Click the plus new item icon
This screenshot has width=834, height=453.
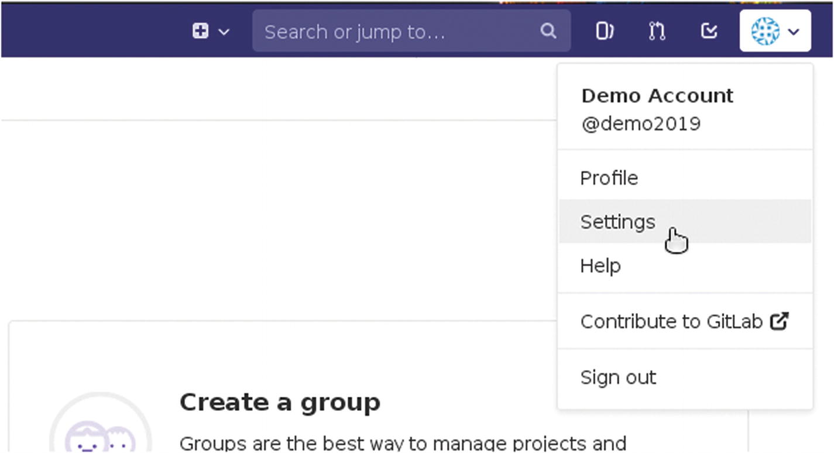[x=200, y=31]
